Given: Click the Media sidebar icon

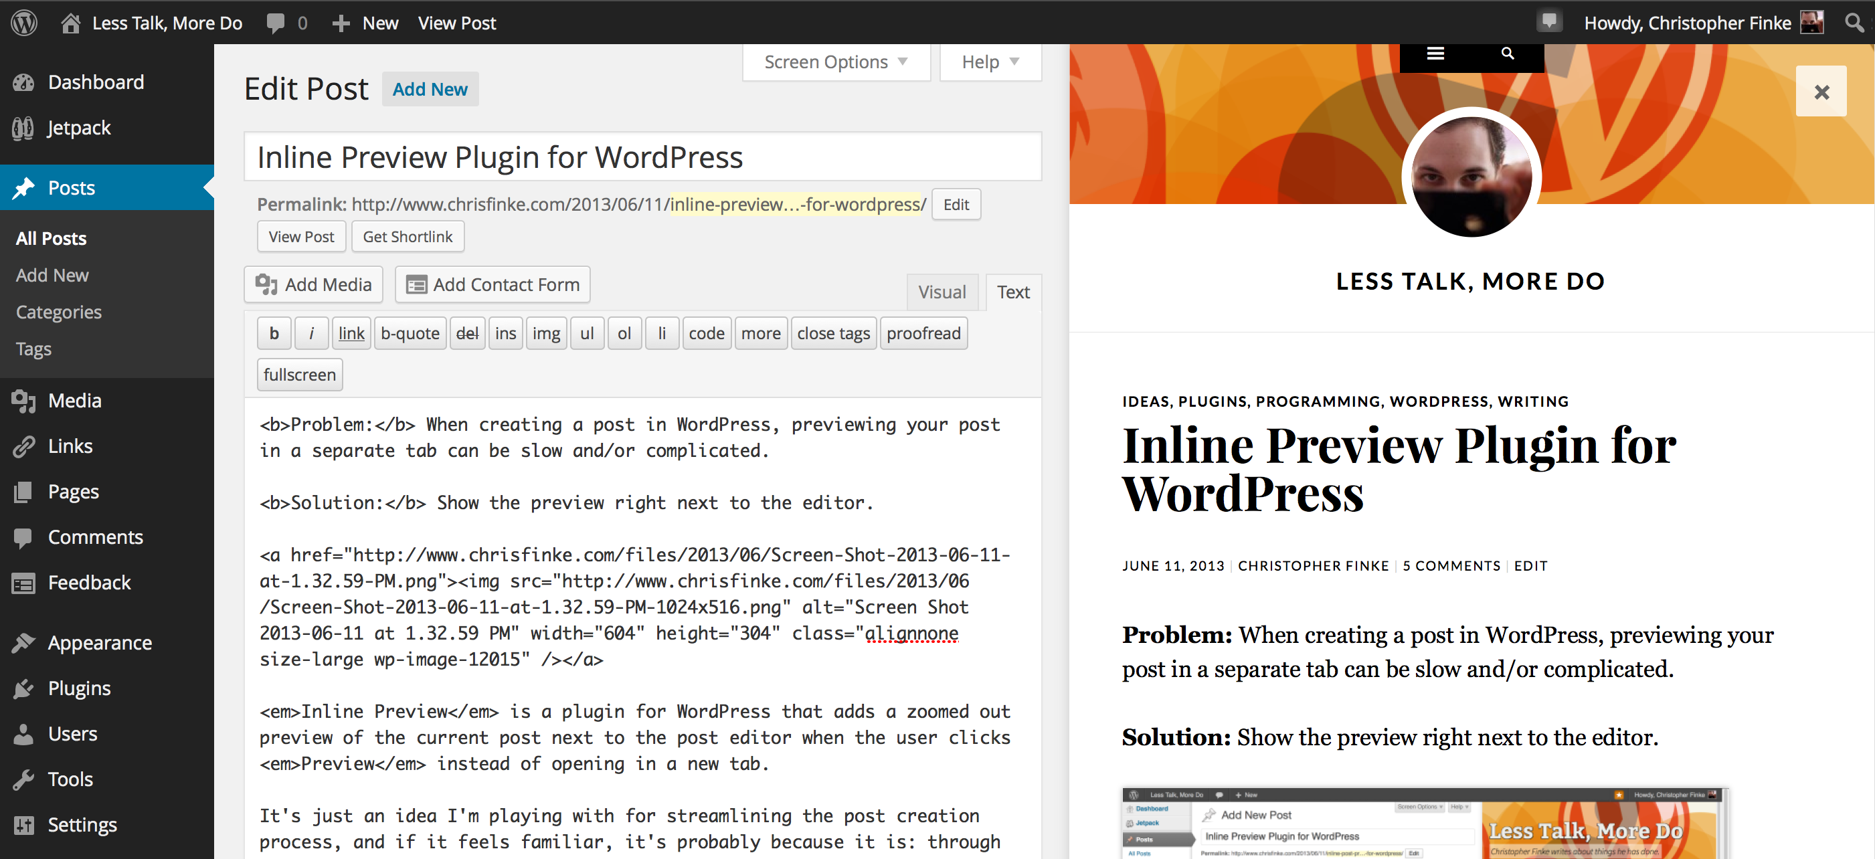Looking at the screenshot, I should (x=23, y=400).
